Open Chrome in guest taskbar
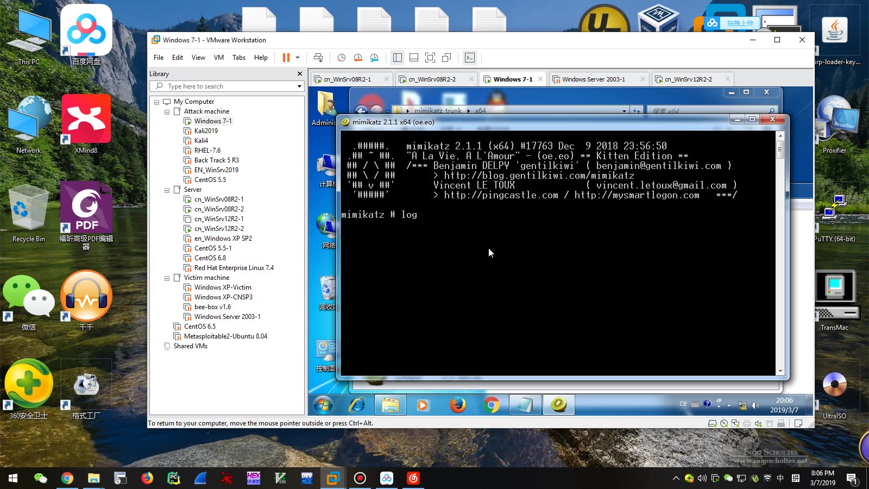This screenshot has height=489, width=869. (x=492, y=405)
